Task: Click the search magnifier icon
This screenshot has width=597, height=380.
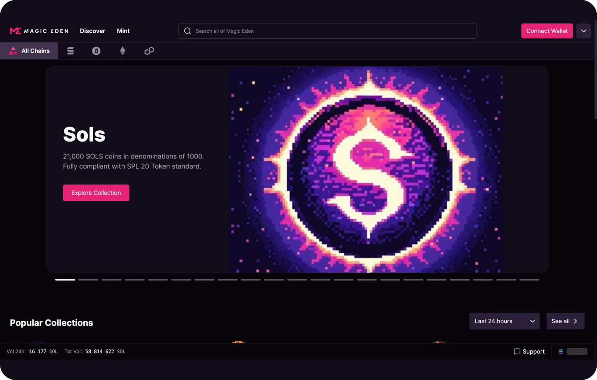Action: coord(188,31)
